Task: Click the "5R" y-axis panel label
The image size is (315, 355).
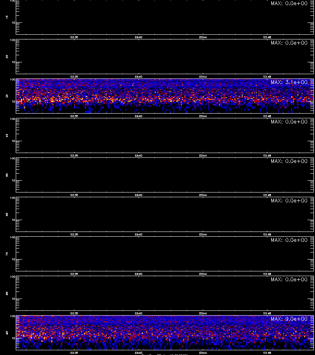Action: pyautogui.click(x=7, y=175)
